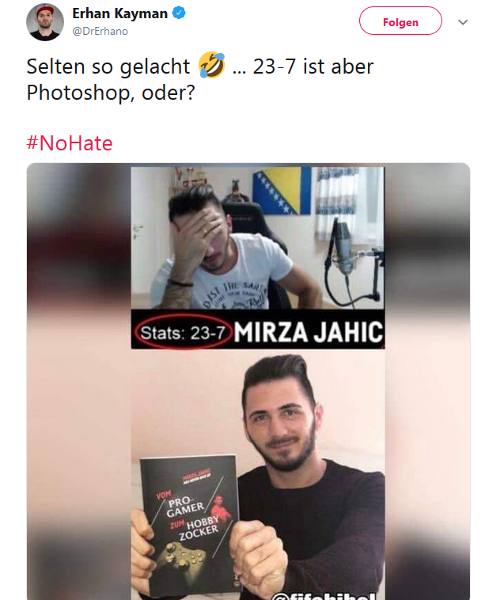Click the blurred left margin of the image
The width and height of the screenshot is (481, 600).
pos(79,382)
